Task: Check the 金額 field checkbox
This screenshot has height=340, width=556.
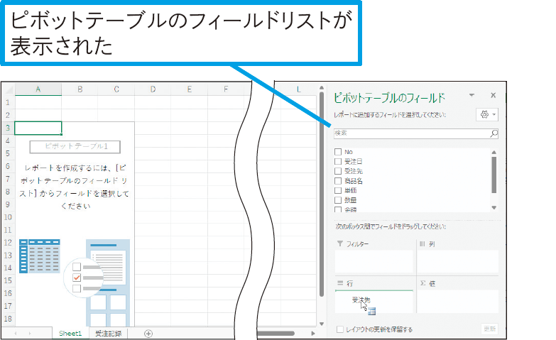Action: point(338,209)
